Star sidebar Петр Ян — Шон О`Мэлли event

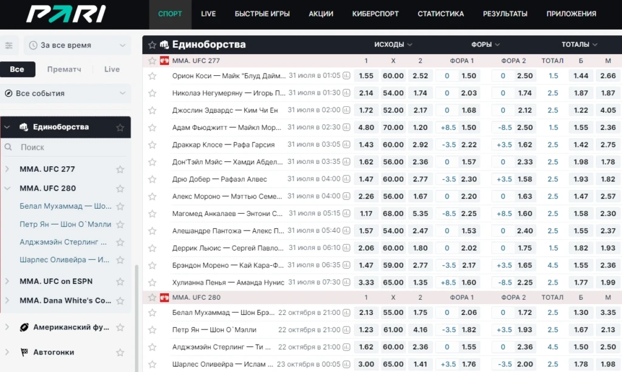point(120,225)
